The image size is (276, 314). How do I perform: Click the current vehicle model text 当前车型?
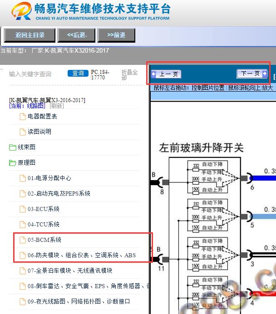(x=54, y=50)
